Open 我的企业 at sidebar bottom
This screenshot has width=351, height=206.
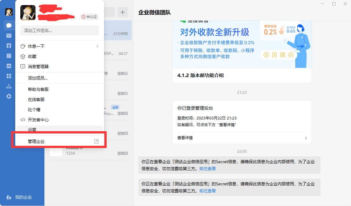coord(19,197)
